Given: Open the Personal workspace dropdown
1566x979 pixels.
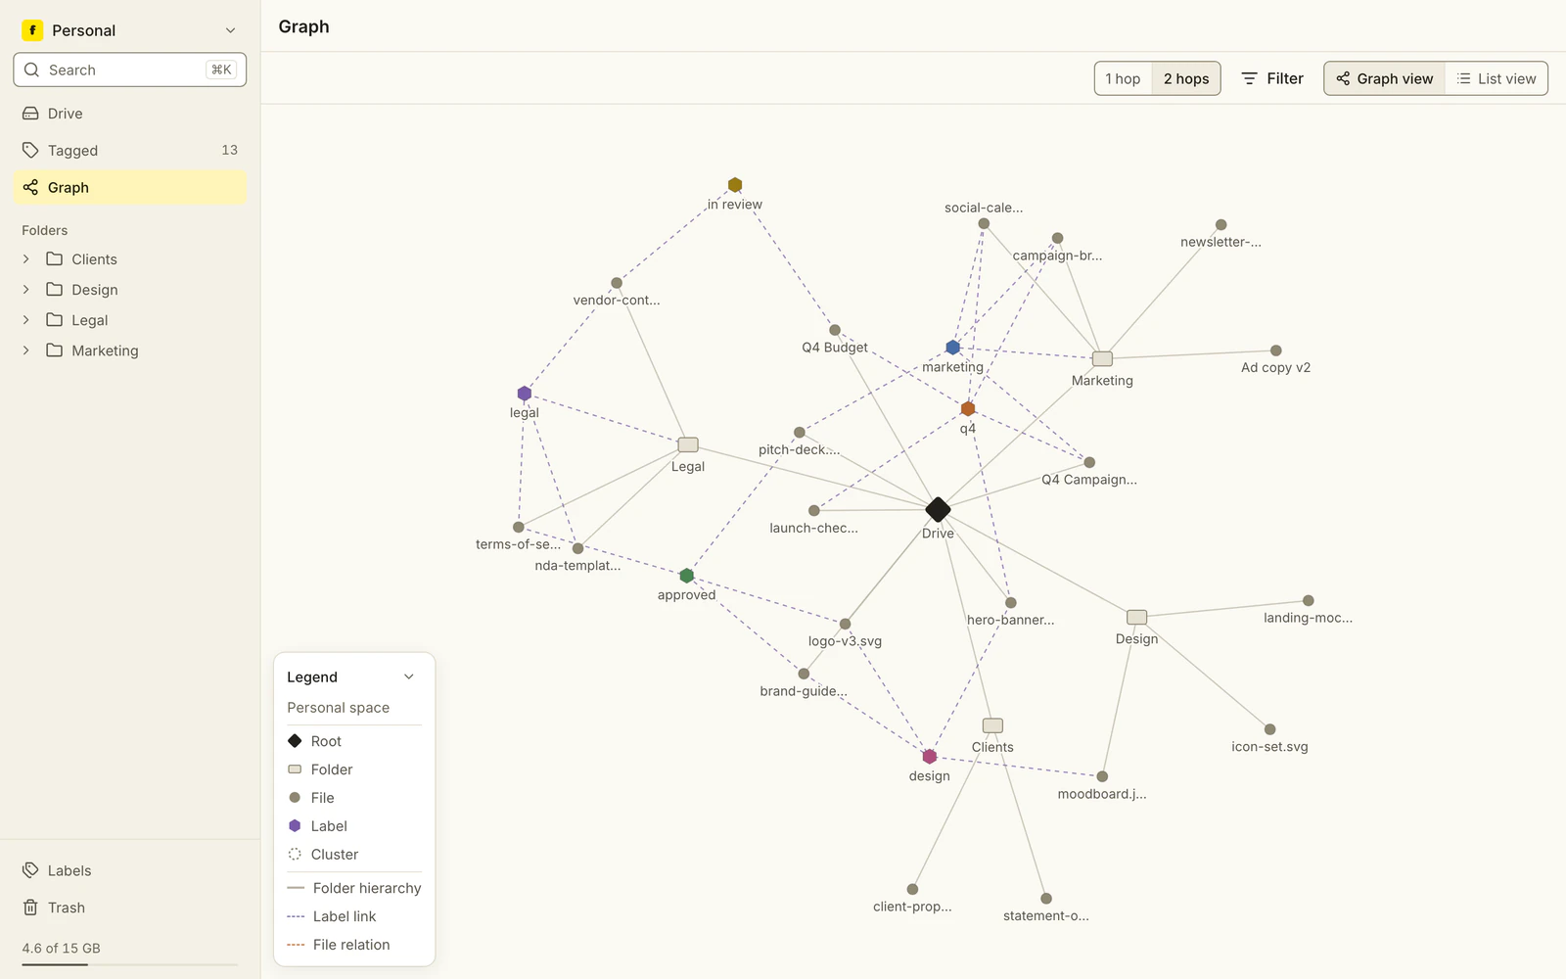Looking at the screenshot, I should (130, 30).
